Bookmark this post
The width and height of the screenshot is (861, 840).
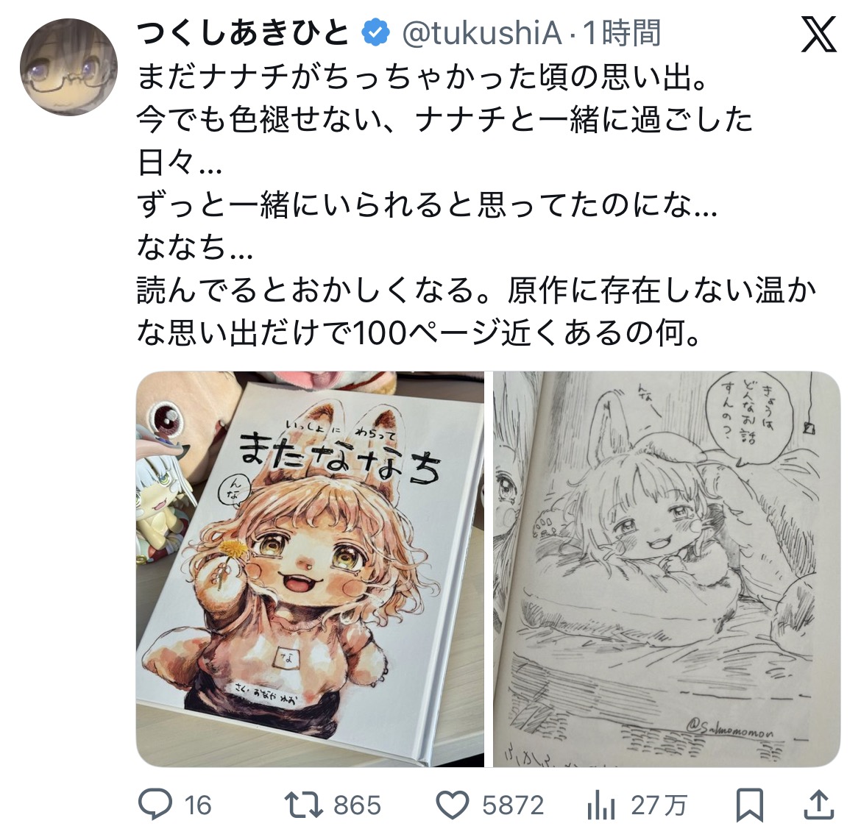pyautogui.click(x=750, y=805)
